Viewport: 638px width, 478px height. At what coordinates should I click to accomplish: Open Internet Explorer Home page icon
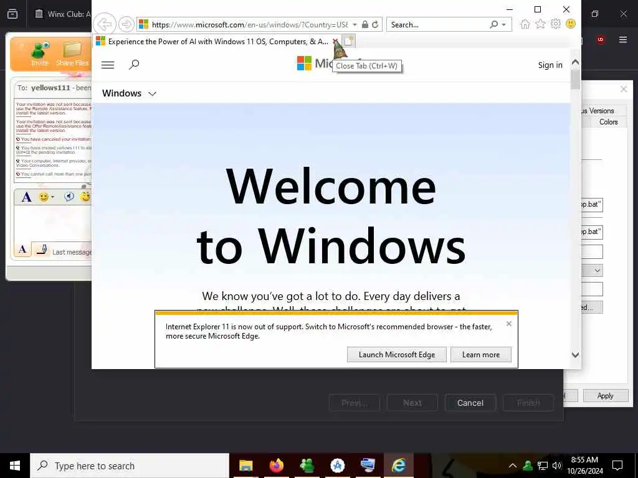pyautogui.click(x=525, y=24)
